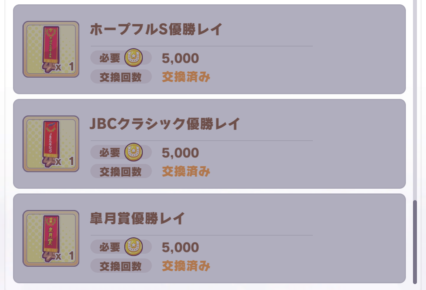The height and width of the screenshot is (290, 426).
Task: Click the 交換回数 label in 皐月賞 row
Action: tap(121, 266)
